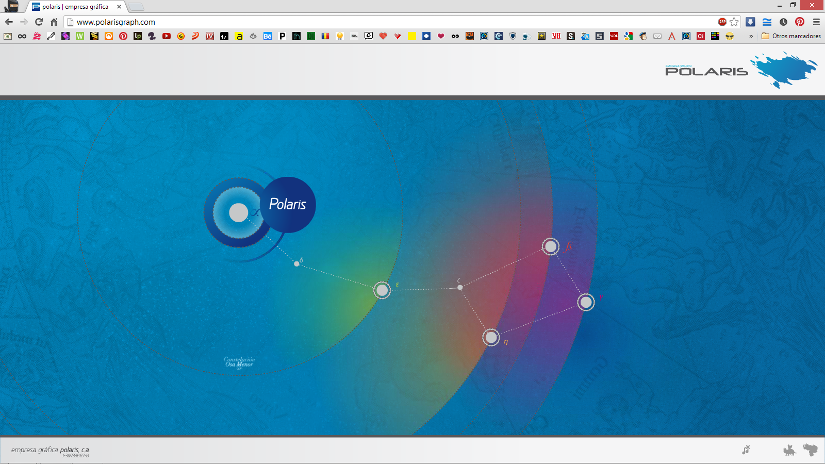Open the Polaris alpha star node
Viewport: 825px width, 464px height.
point(238,212)
